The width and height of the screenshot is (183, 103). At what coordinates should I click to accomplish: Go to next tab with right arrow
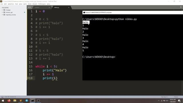click(30, 7)
